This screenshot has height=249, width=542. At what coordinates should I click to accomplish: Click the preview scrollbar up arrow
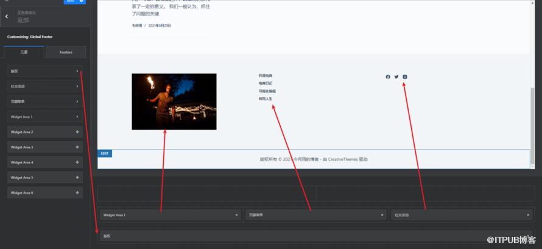532,2
